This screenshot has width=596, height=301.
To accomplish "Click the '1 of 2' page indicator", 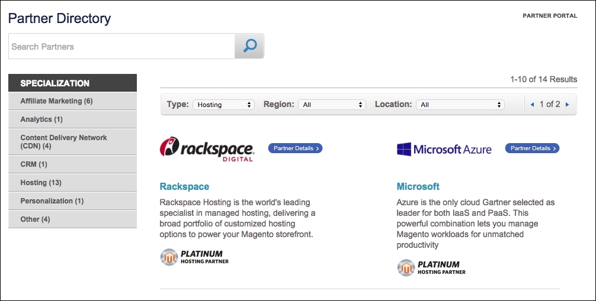I will [550, 105].
